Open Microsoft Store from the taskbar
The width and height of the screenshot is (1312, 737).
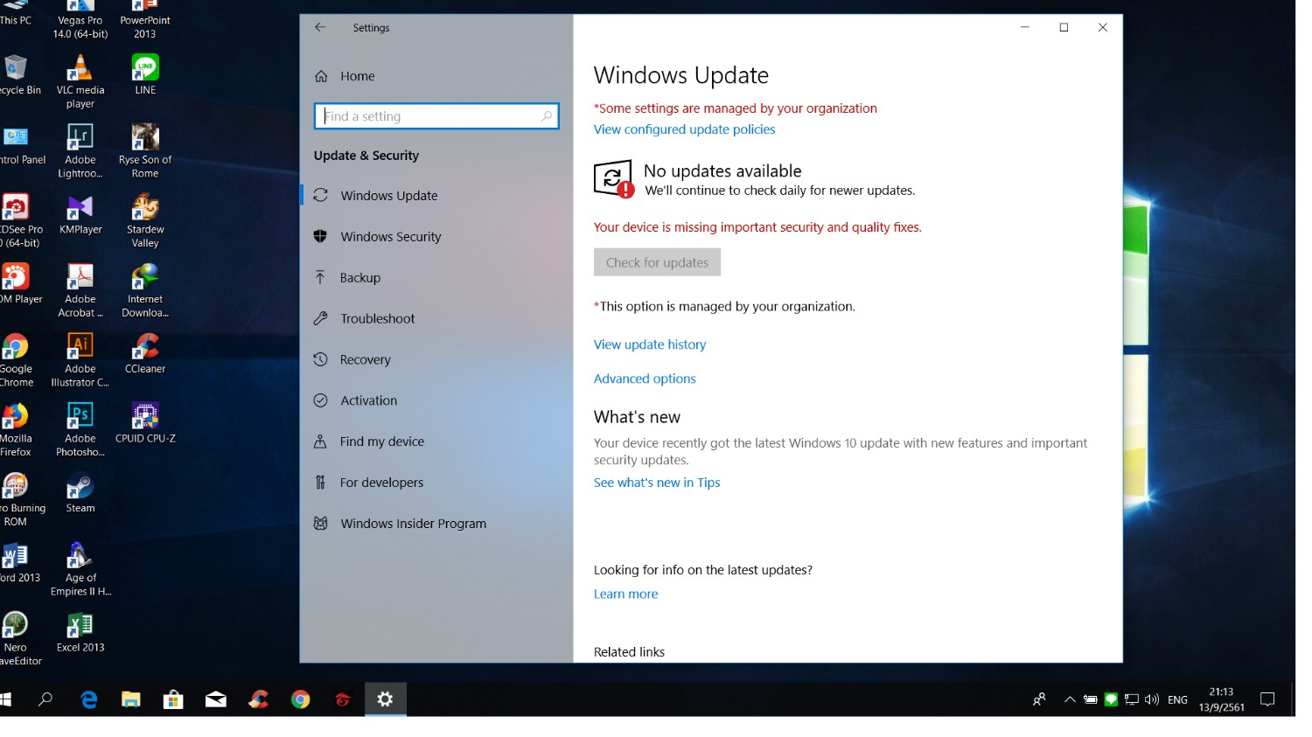point(173,699)
